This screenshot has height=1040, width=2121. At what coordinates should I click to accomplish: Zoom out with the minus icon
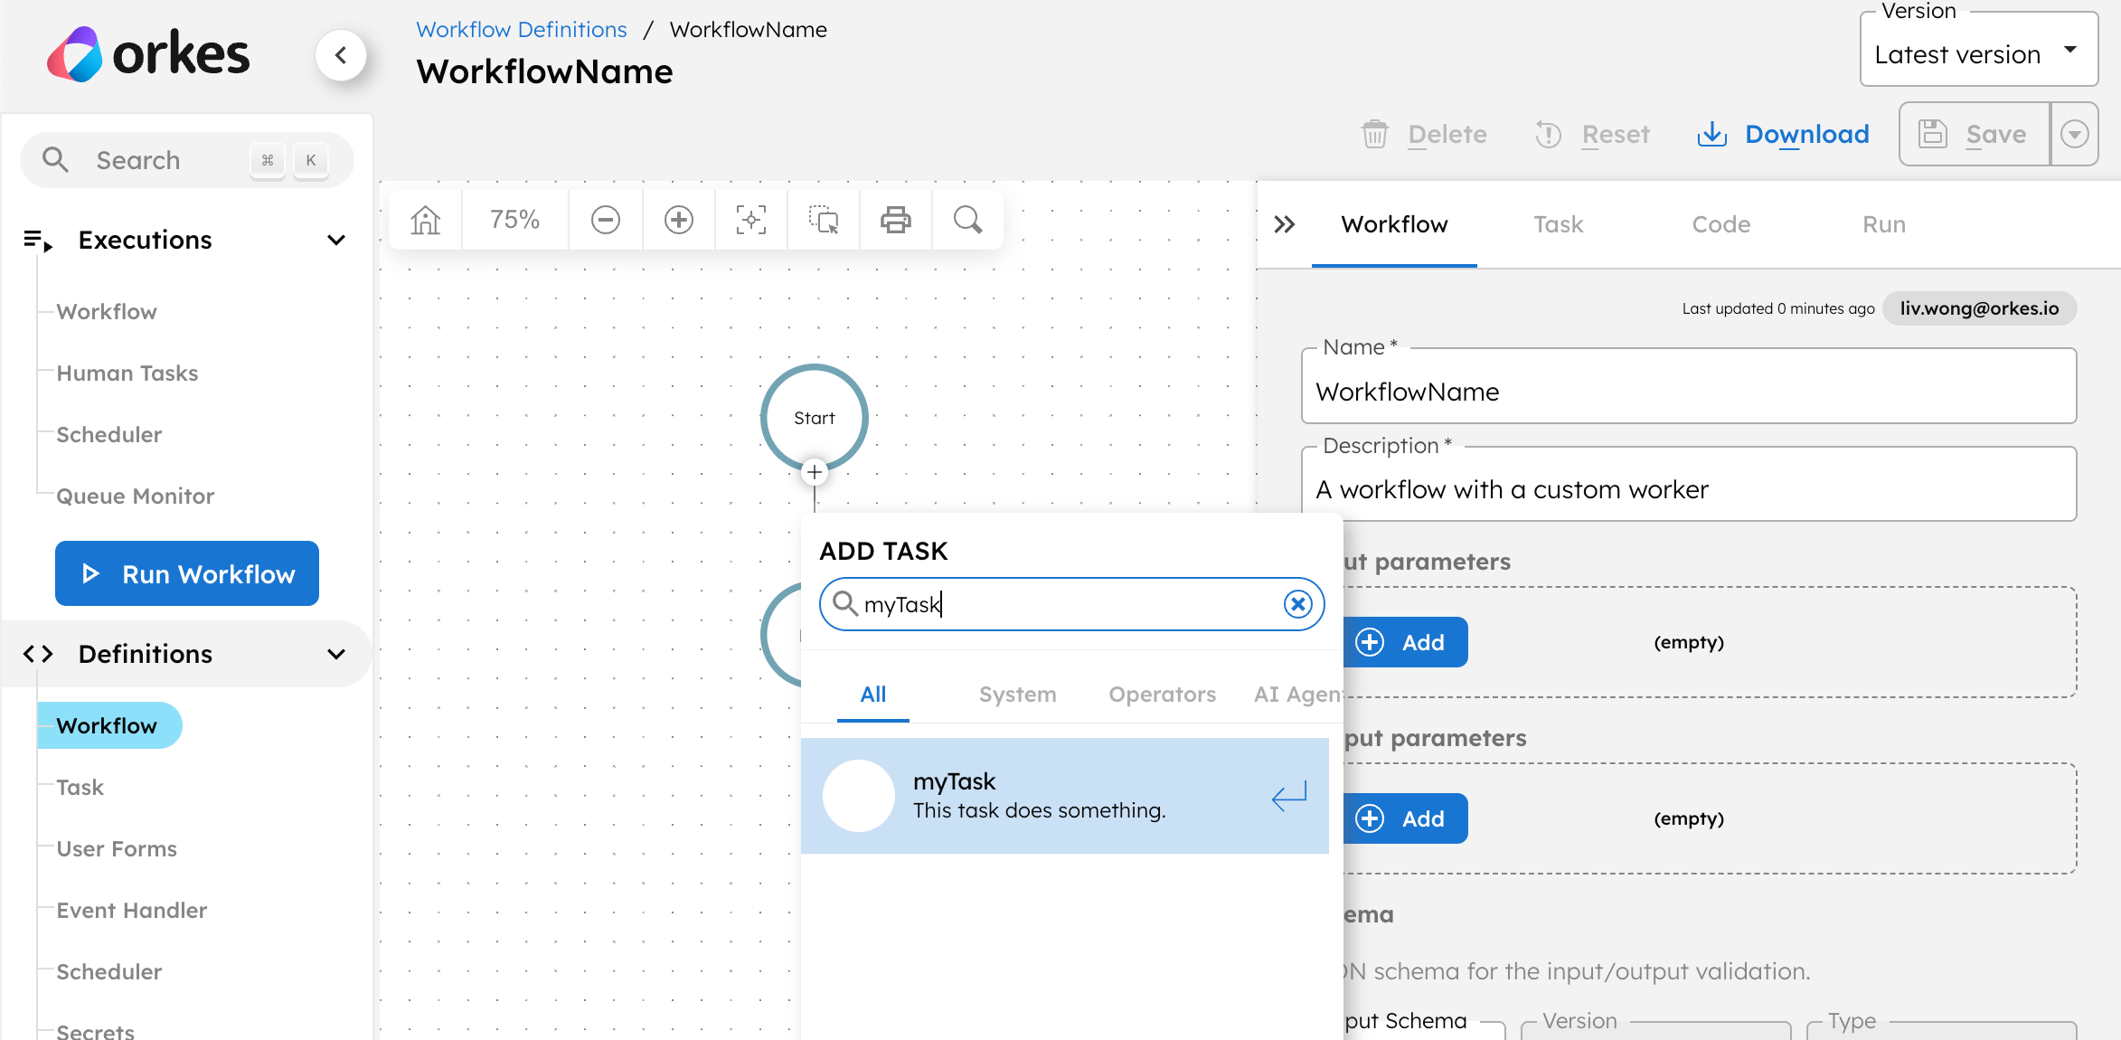click(606, 220)
